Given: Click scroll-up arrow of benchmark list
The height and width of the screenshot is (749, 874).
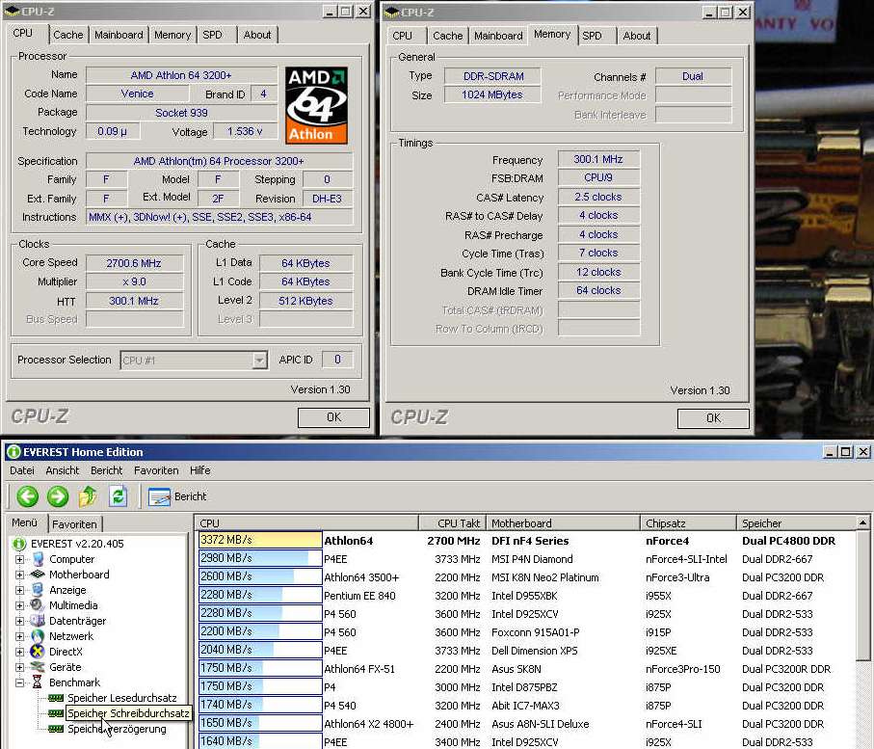Looking at the screenshot, I should coord(862,523).
